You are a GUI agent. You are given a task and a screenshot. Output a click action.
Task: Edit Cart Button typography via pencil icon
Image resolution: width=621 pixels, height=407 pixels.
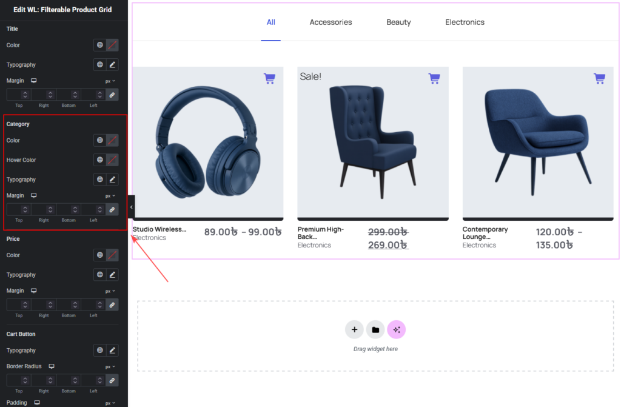113,350
